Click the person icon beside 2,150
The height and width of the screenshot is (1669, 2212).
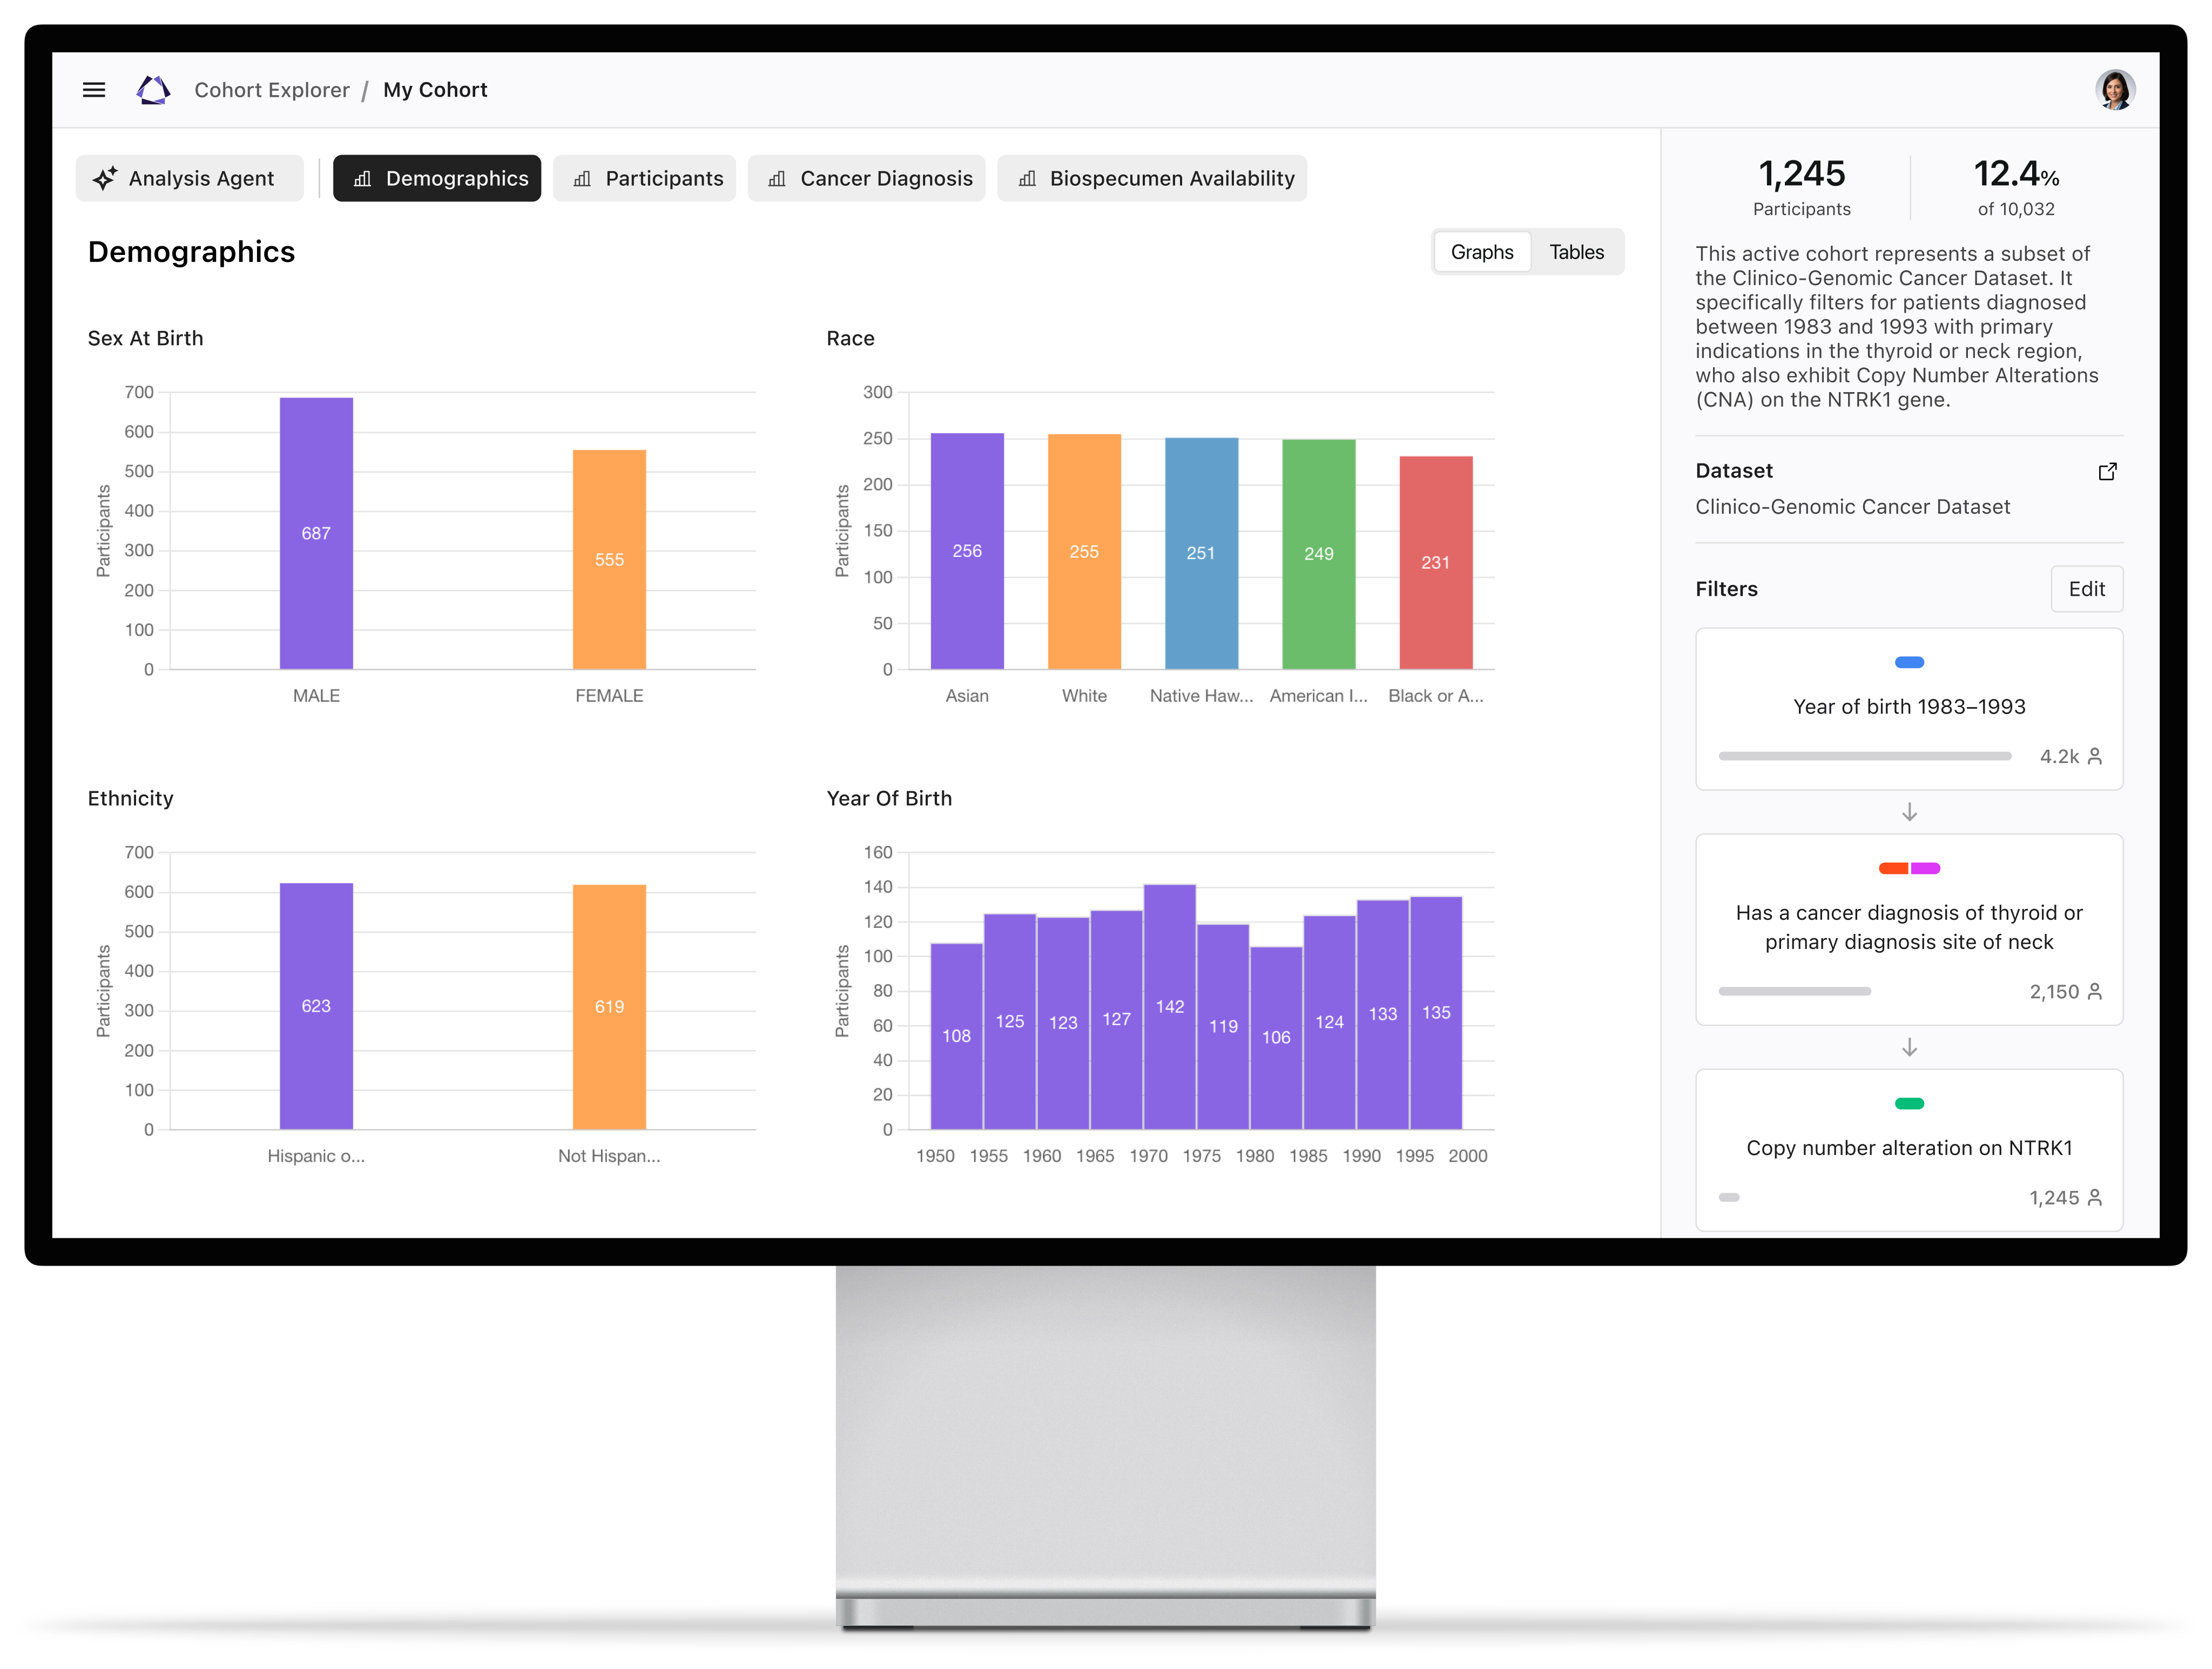tap(2095, 991)
